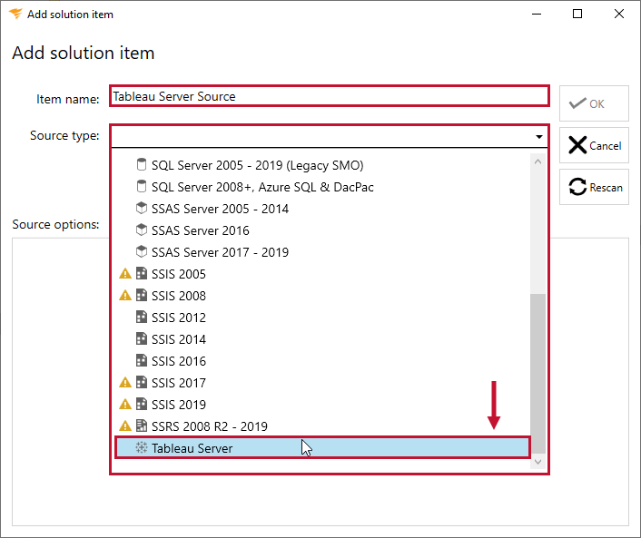Minimize the Add solution item window

537,14
